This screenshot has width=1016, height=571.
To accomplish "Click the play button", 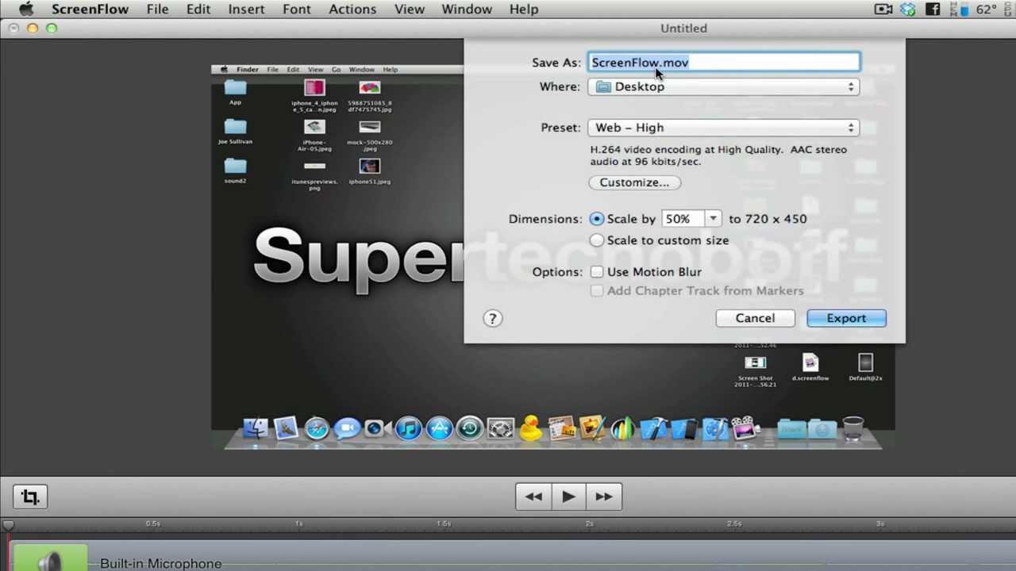I will coord(568,497).
